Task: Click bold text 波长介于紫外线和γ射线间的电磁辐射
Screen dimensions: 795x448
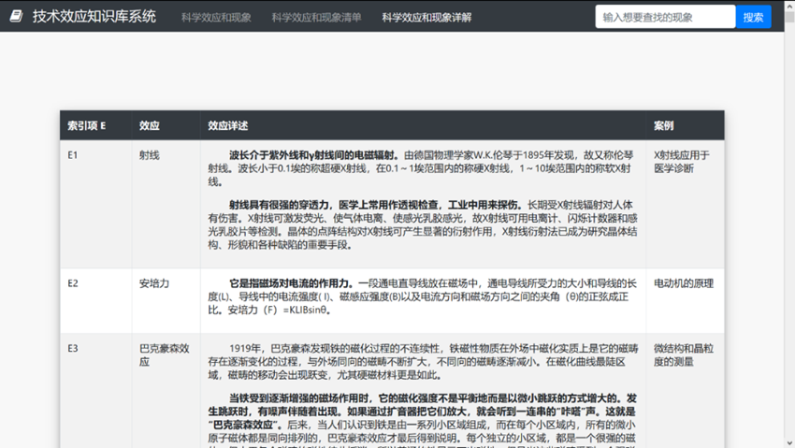Action: (314, 155)
